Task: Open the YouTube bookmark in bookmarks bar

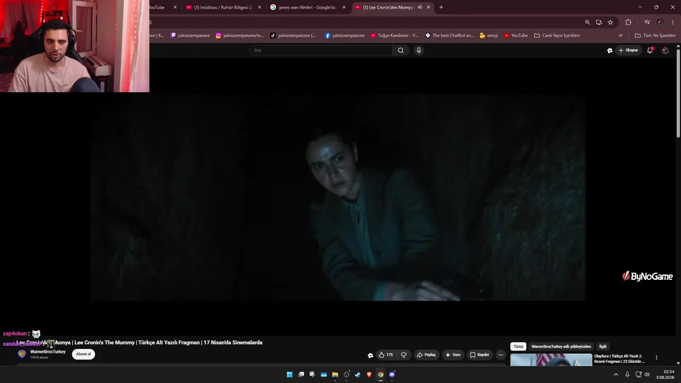Action: pos(516,36)
